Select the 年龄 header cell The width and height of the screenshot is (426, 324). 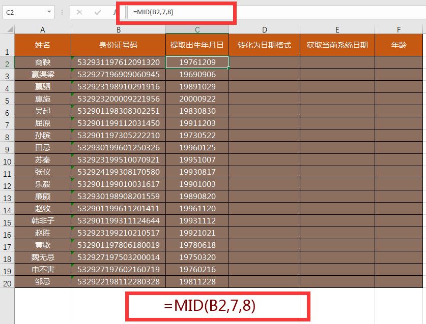pyautogui.click(x=399, y=45)
